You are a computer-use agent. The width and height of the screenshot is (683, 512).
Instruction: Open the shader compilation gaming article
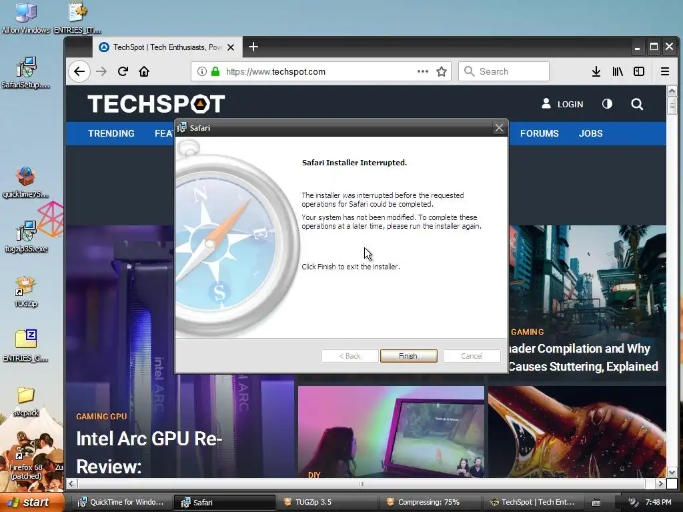pyautogui.click(x=583, y=357)
